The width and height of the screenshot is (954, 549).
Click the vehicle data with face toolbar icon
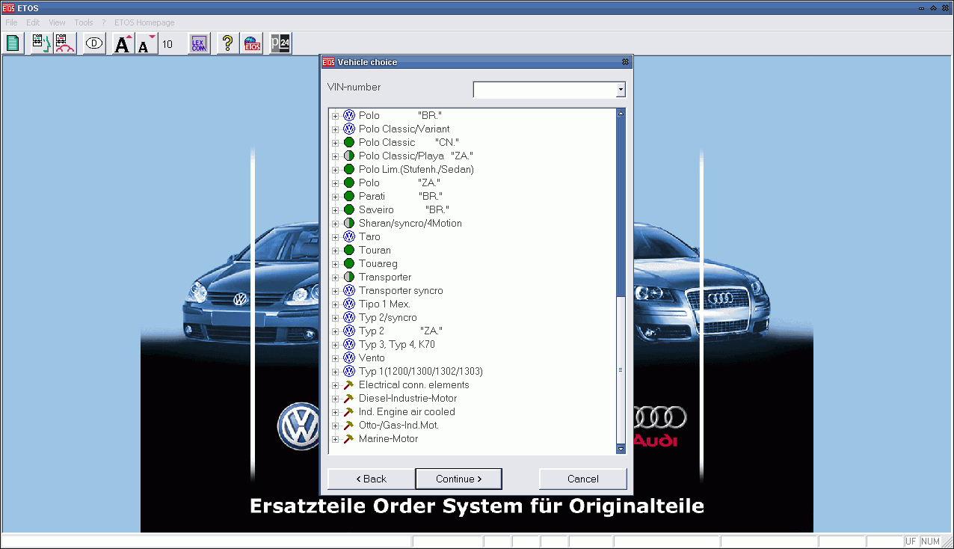(41, 43)
